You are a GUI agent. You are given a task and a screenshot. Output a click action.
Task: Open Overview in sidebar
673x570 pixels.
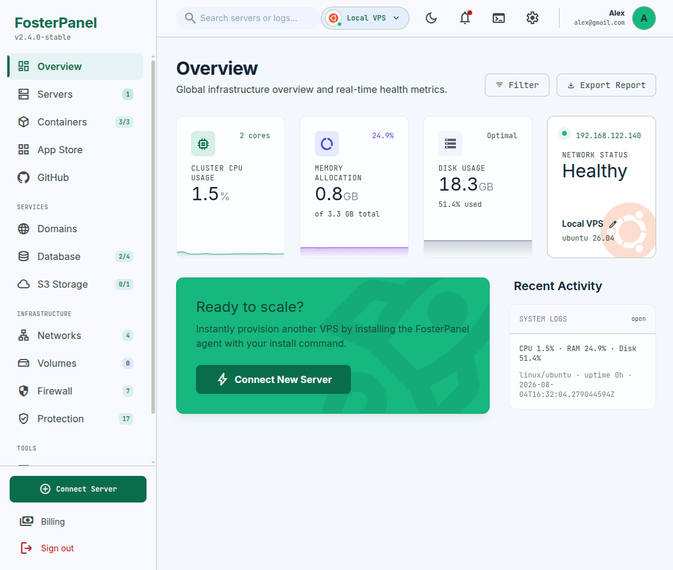point(75,66)
